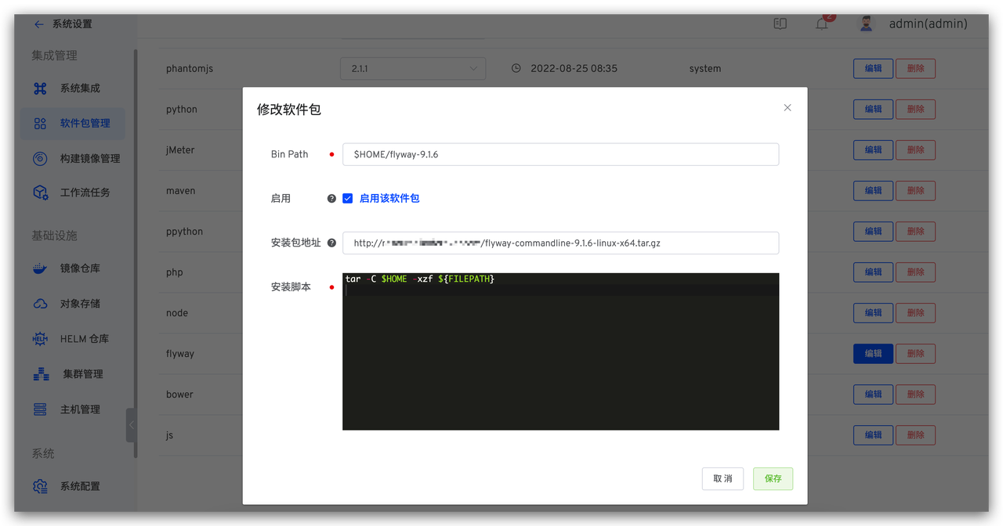Open the notifications bell icon

pos(821,24)
